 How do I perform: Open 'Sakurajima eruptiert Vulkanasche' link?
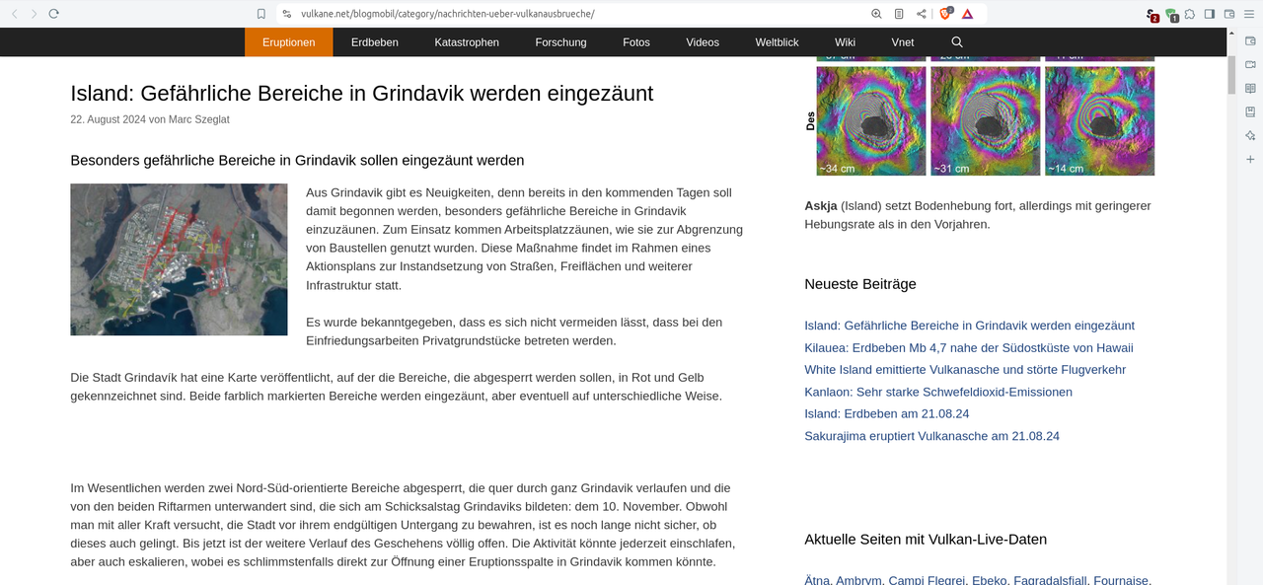tap(931, 436)
